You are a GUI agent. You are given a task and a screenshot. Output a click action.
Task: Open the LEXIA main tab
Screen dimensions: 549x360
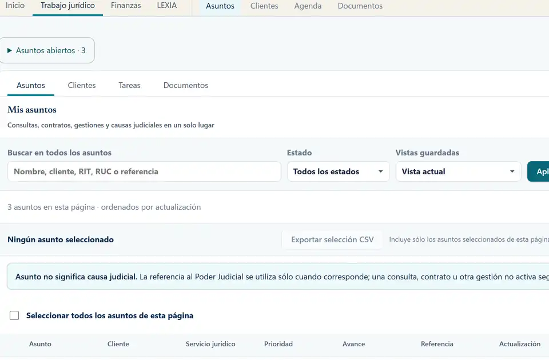[166, 6]
